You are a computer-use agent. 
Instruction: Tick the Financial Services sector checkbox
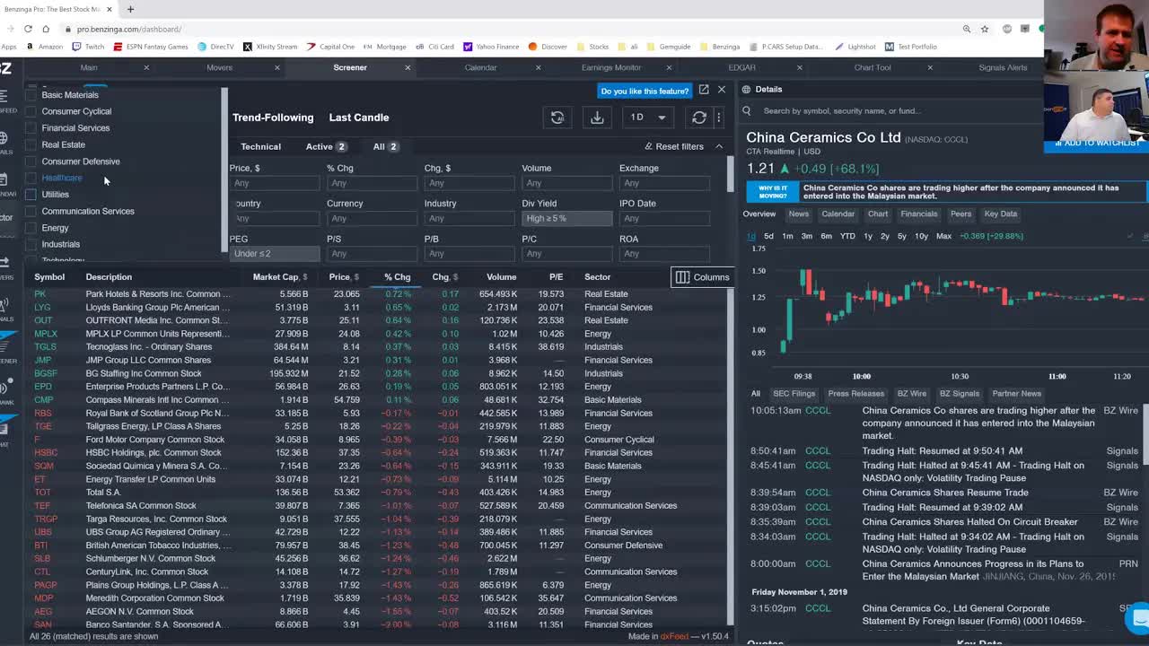(x=31, y=128)
